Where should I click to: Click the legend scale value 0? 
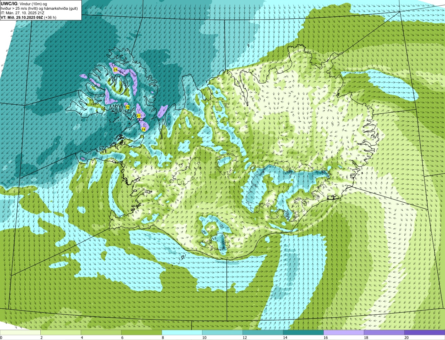click(x=1, y=338)
